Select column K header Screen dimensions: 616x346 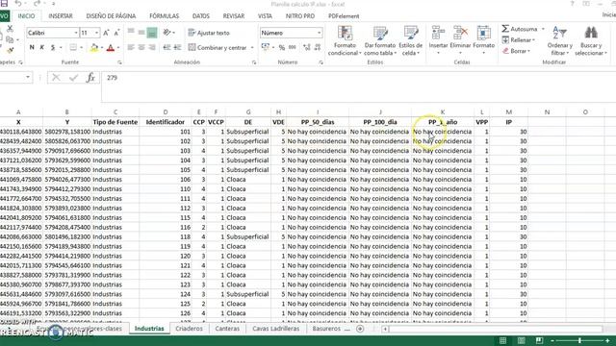pyautogui.click(x=443, y=112)
